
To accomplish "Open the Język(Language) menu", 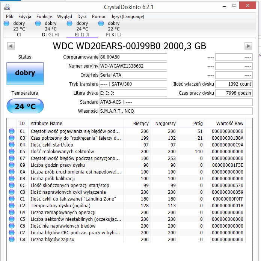I will pyautogui.click(x=128, y=17).
